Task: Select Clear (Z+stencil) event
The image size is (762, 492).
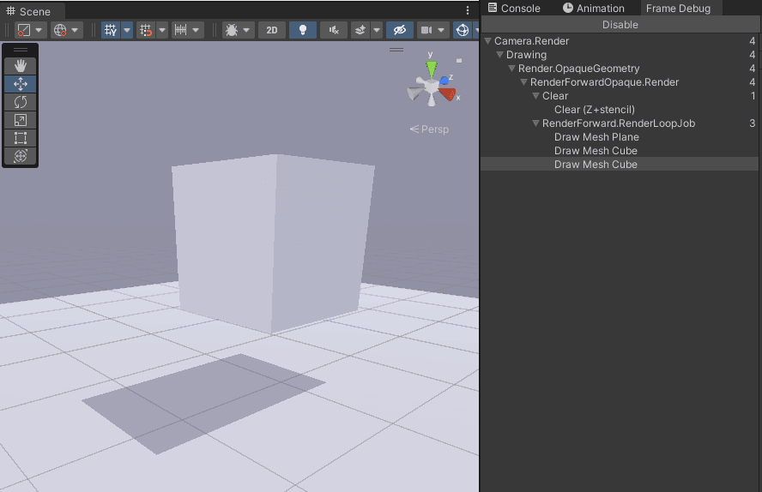Action: (595, 110)
